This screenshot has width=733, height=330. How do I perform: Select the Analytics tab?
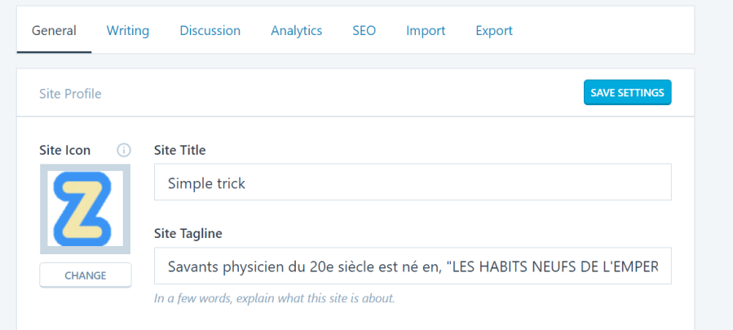tap(297, 31)
